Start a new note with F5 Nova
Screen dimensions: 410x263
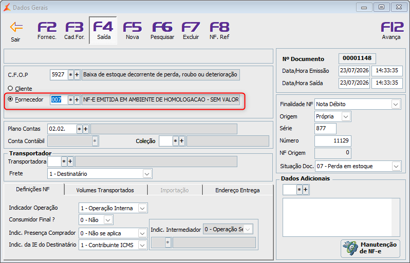click(133, 31)
